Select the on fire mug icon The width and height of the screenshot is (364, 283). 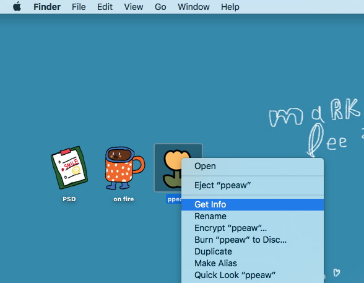point(124,168)
